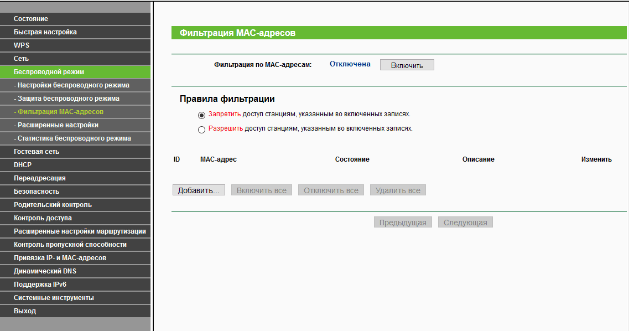Click the Удалить все button
The image size is (629, 331).
pyautogui.click(x=398, y=190)
